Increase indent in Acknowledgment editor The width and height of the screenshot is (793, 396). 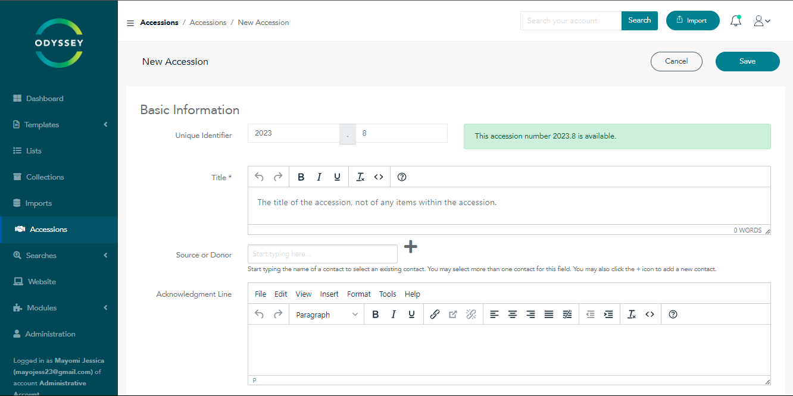(608, 315)
